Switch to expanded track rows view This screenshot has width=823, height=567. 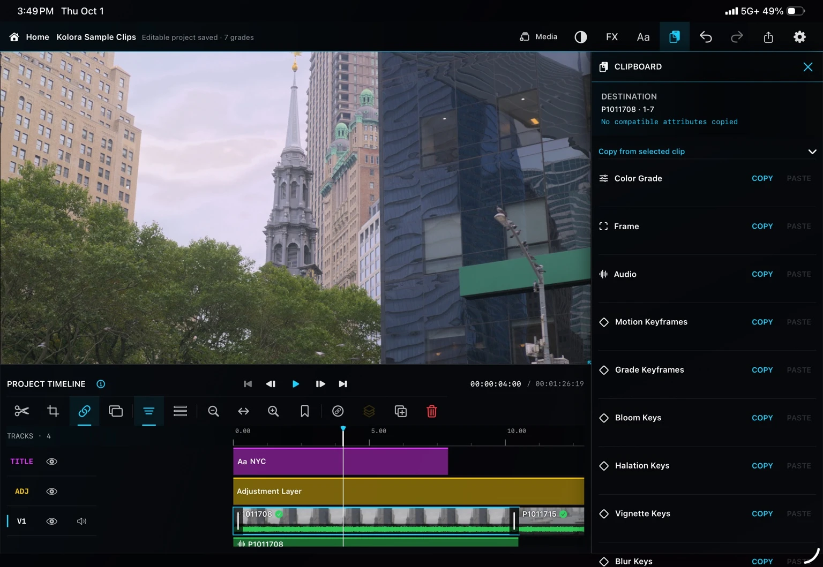180,411
